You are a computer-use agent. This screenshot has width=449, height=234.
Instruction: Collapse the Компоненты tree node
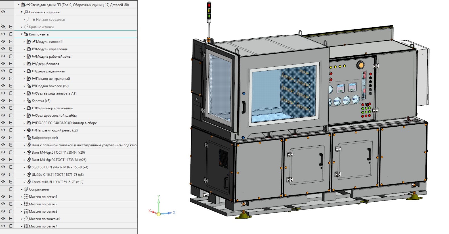click(22, 34)
